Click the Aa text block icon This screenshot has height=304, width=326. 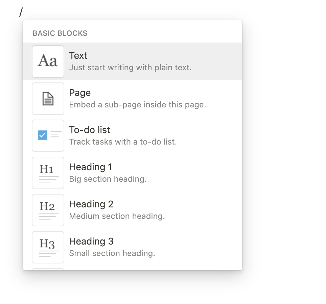48,61
